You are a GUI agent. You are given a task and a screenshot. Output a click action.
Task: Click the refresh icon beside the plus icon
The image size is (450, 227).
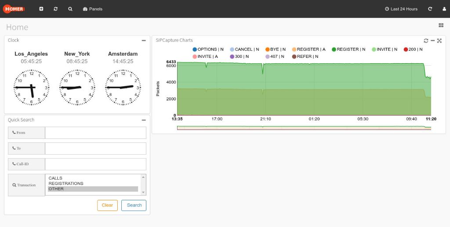[56, 9]
